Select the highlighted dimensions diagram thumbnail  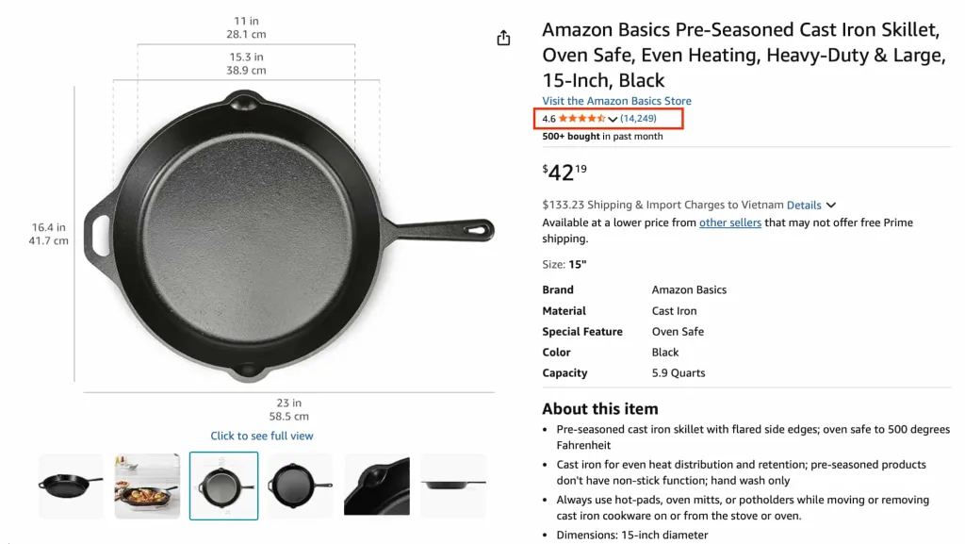223,486
